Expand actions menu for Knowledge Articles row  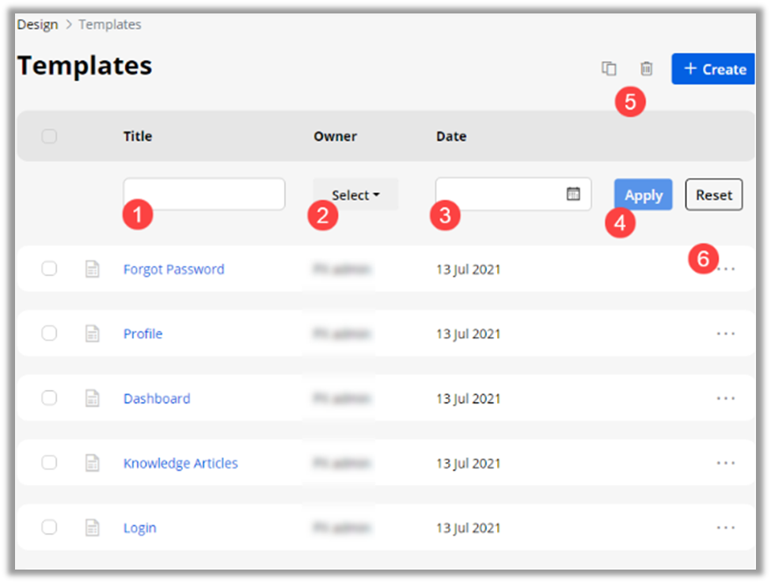[x=726, y=463]
